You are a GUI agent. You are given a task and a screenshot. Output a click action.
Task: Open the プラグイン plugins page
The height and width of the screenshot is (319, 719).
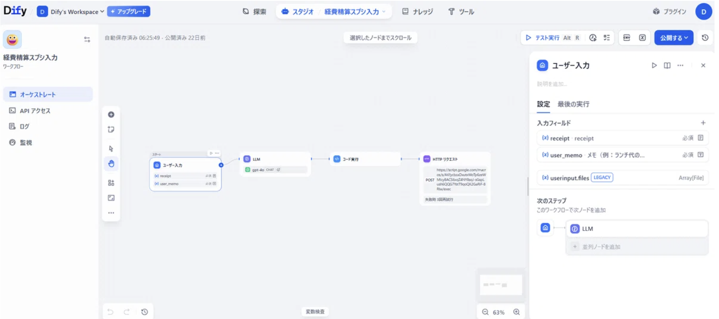(669, 12)
